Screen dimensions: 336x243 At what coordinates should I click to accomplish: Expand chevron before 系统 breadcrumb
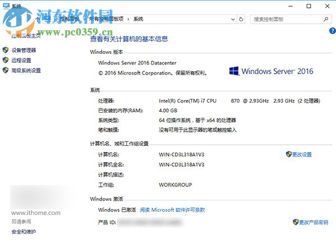pyautogui.click(x=128, y=19)
